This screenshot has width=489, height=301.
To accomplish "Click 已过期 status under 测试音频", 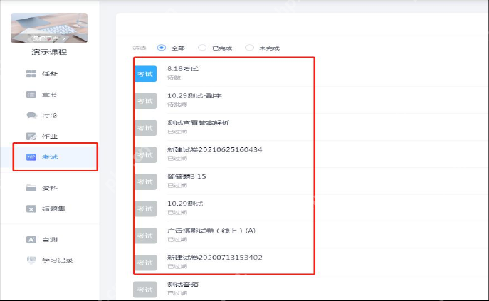I will tap(177, 293).
